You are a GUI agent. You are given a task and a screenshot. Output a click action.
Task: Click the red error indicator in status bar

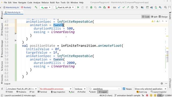click(x=147, y=95)
